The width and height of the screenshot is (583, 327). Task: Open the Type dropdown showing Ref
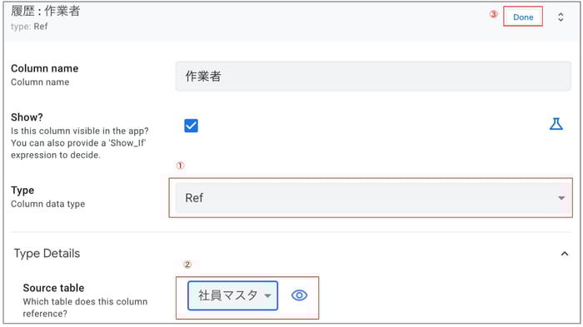tap(373, 198)
